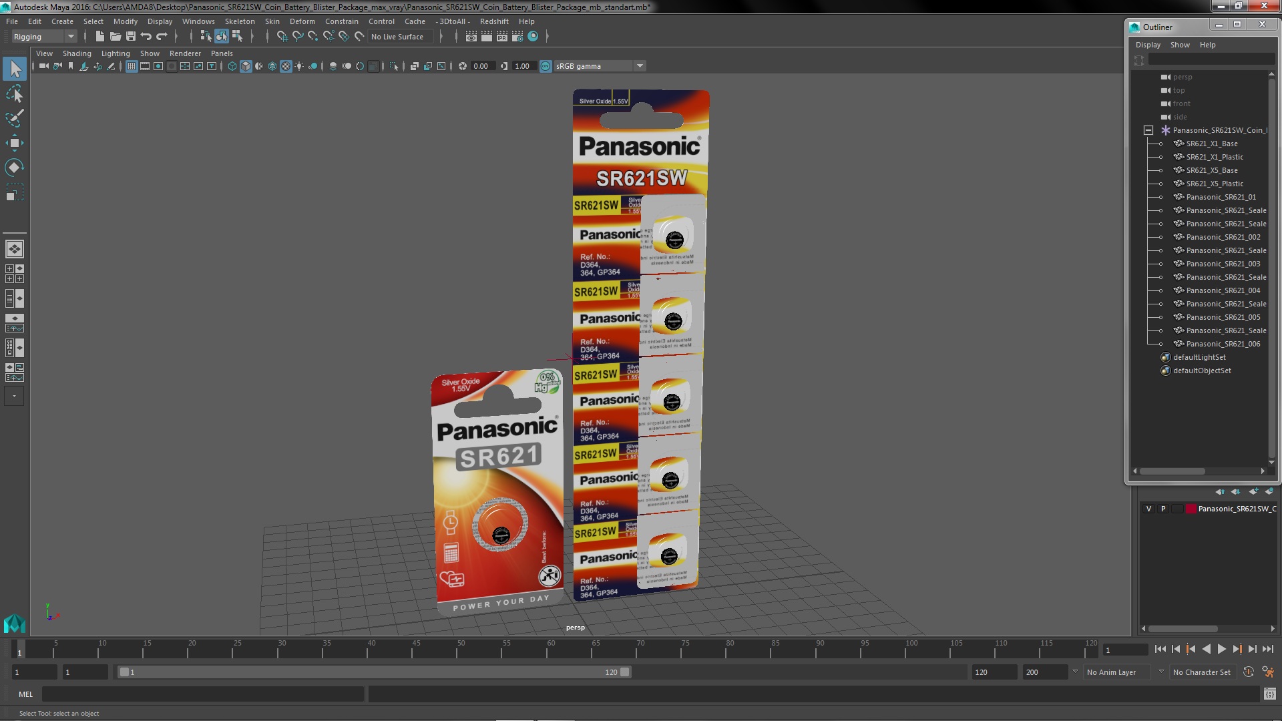Select SR621_X1_Base in the Outliner
Screen dimensions: 1282x721
1212,144
